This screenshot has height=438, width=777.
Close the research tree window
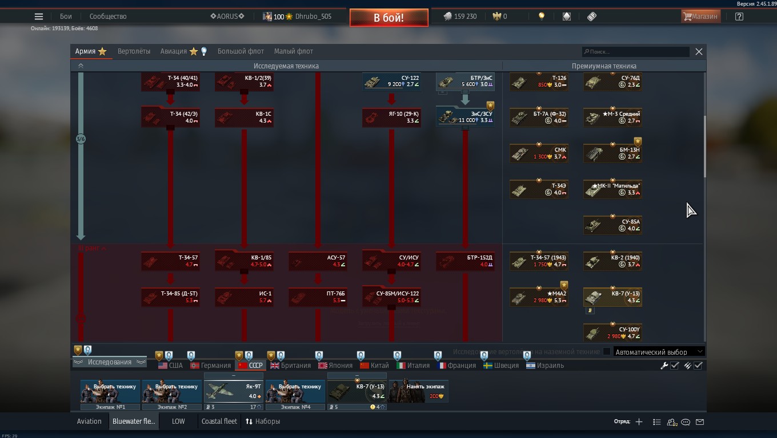click(x=699, y=51)
